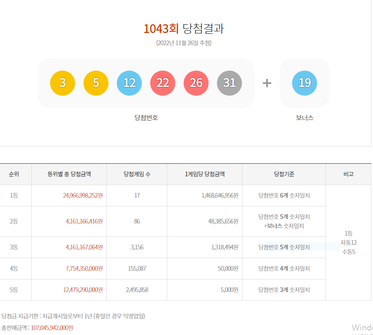Click the bonus ball numbered 19
Image resolution: width=373 pixels, height=335 pixels.
[x=305, y=83]
